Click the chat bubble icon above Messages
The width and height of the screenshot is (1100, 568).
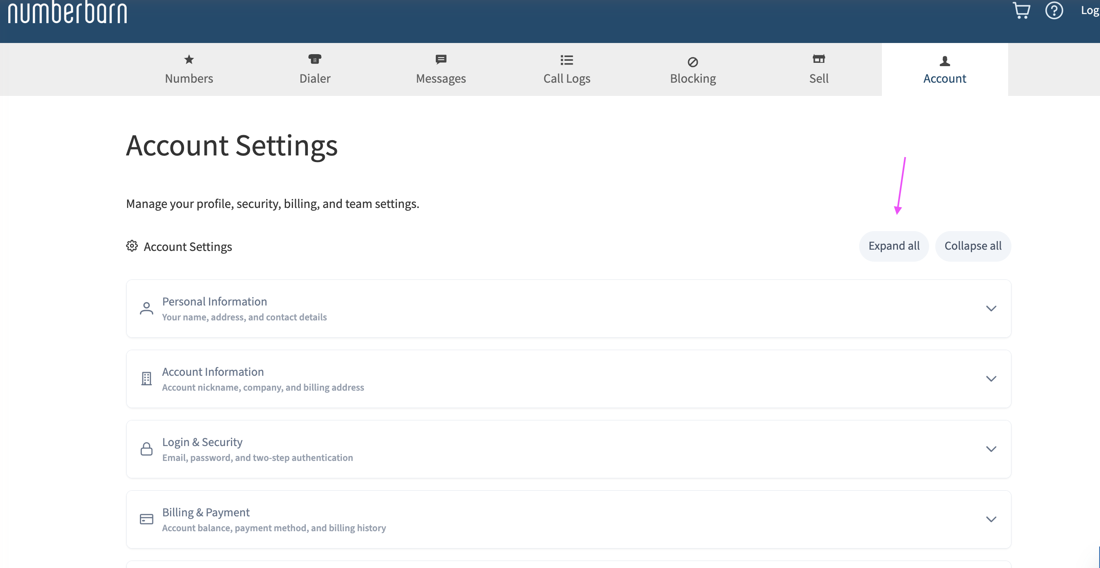pos(441,59)
